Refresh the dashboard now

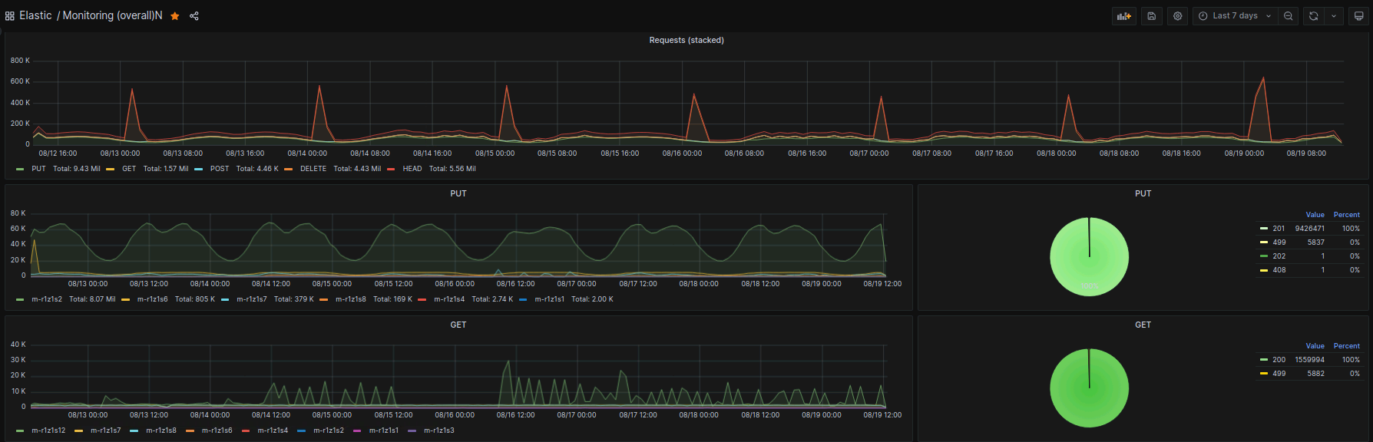point(1314,16)
